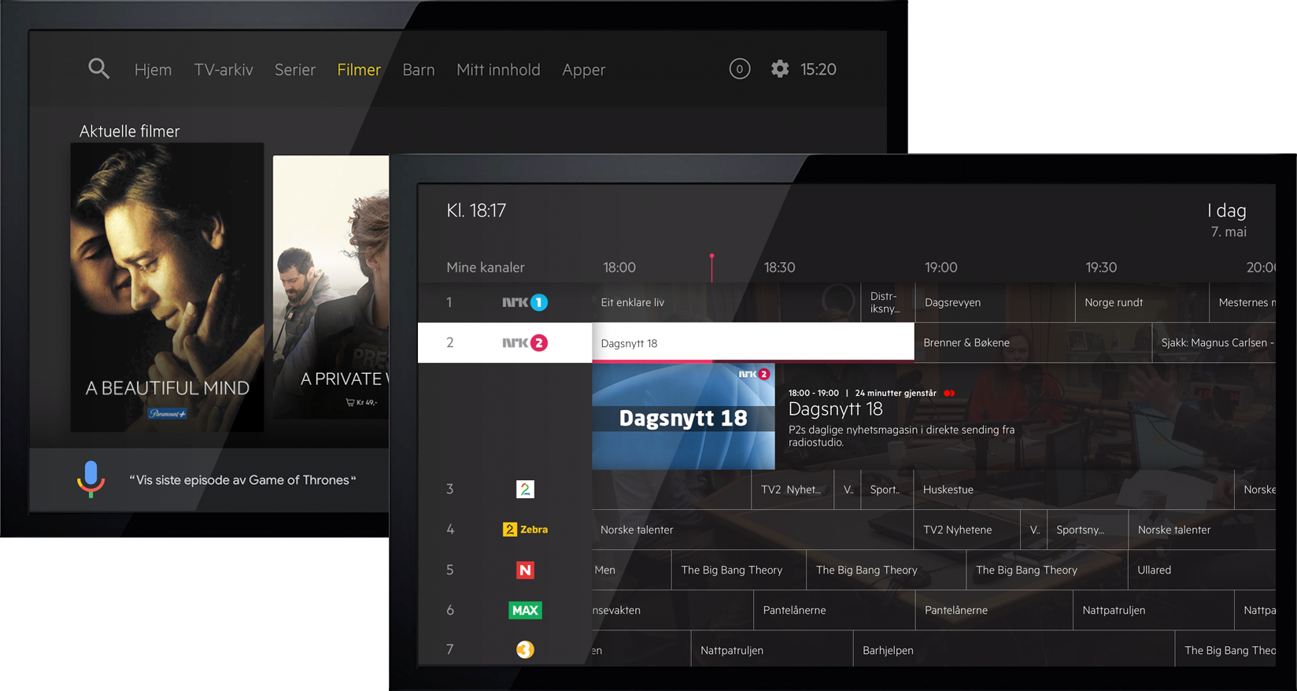Select Nattpatruljen on channel 7 row
This screenshot has height=691, width=1297.
(x=772, y=650)
